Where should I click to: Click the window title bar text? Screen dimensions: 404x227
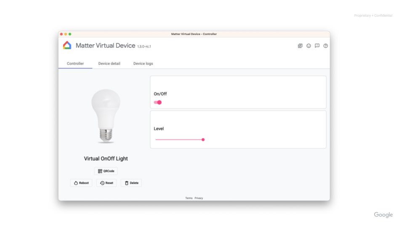coord(194,34)
